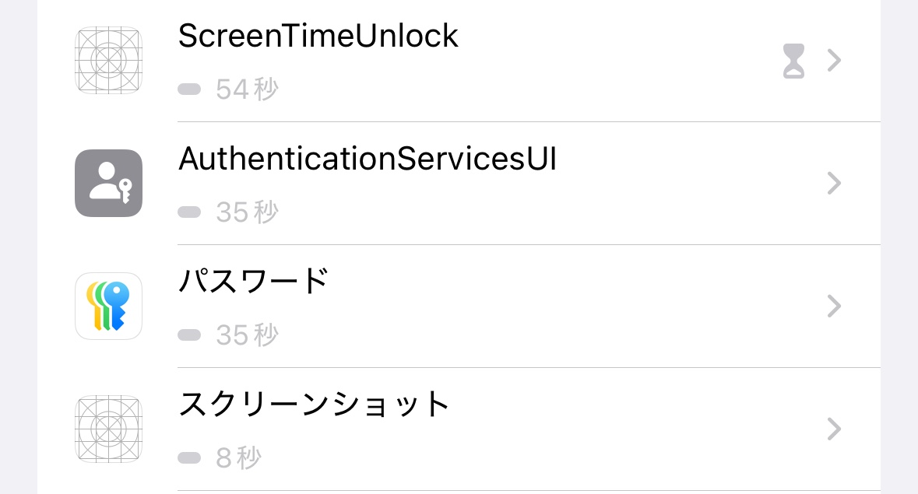
Task: Expand AuthenticationServicesUI details chevron
Action: coord(834,183)
